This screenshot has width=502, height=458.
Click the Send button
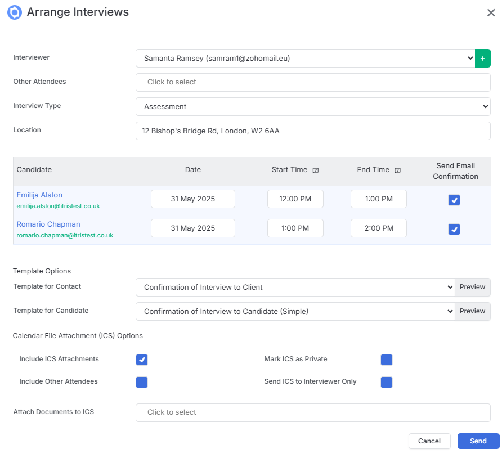coord(478,441)
